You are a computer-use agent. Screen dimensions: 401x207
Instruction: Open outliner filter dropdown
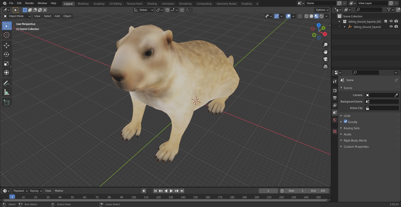pyautogui.click(x=390, y=10)
